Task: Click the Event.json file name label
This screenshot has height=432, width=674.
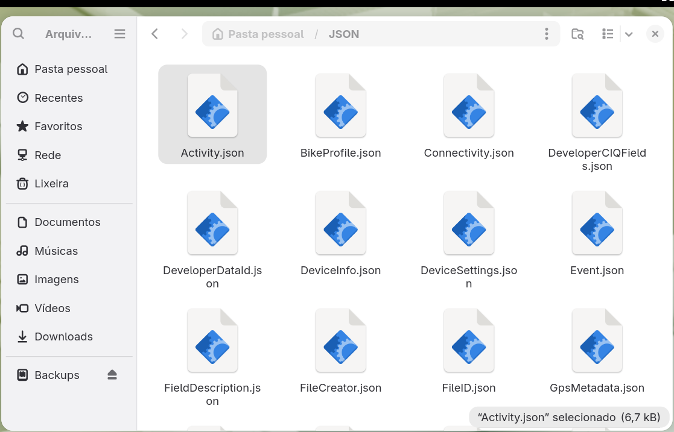Action: click(x=597, y=271)
